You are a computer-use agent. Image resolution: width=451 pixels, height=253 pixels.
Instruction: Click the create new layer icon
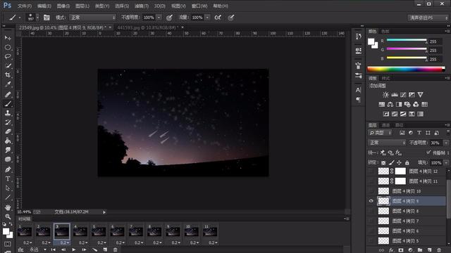[x=429, y=250]
